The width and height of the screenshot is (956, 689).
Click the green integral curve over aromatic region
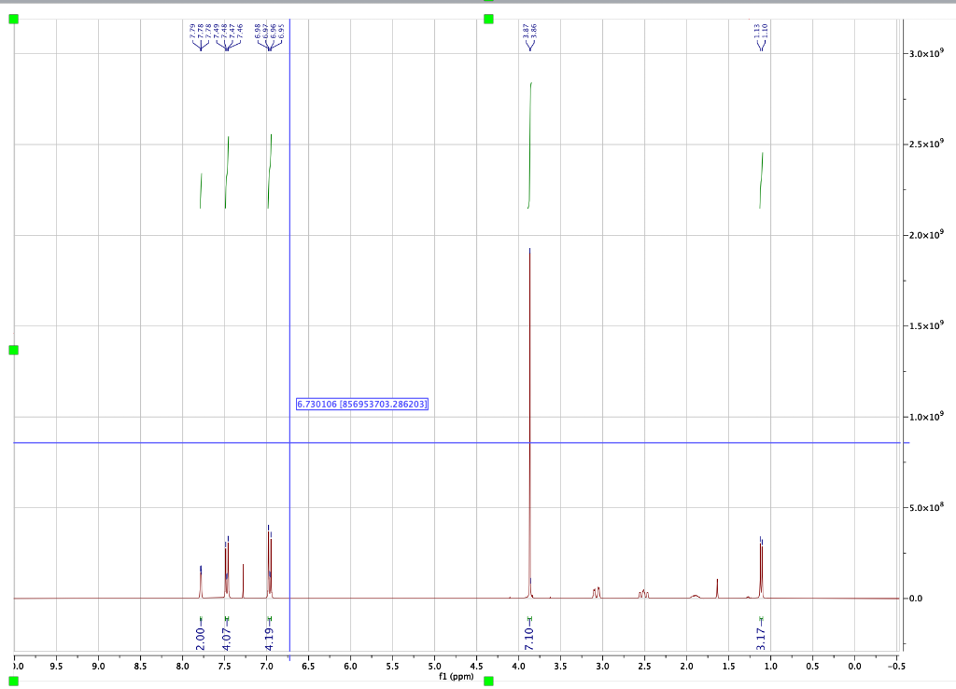coord(227,172)
